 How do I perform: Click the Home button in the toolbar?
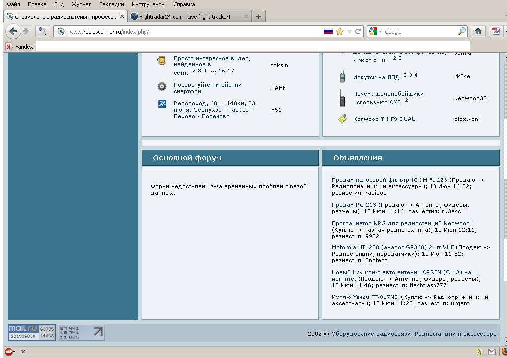click(478, 31)
